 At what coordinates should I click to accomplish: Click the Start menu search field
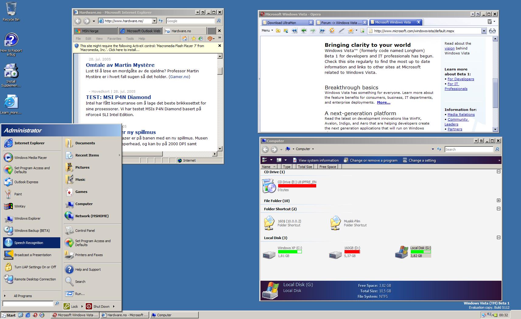28,304
